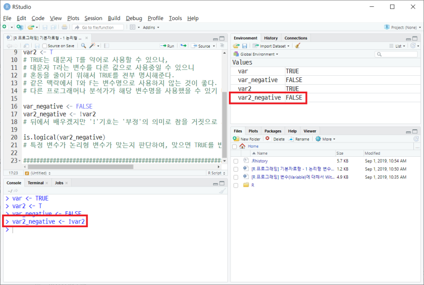Click Rename in Files toolbar

pyautogui.click(x=299, y=139)
